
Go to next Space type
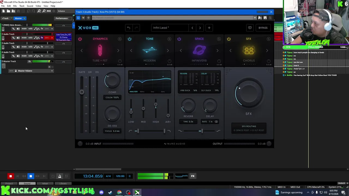coord(217,51)
